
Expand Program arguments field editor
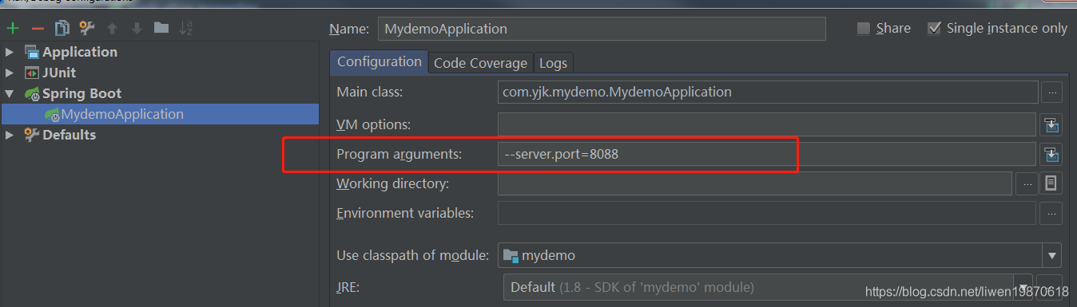1051,155
